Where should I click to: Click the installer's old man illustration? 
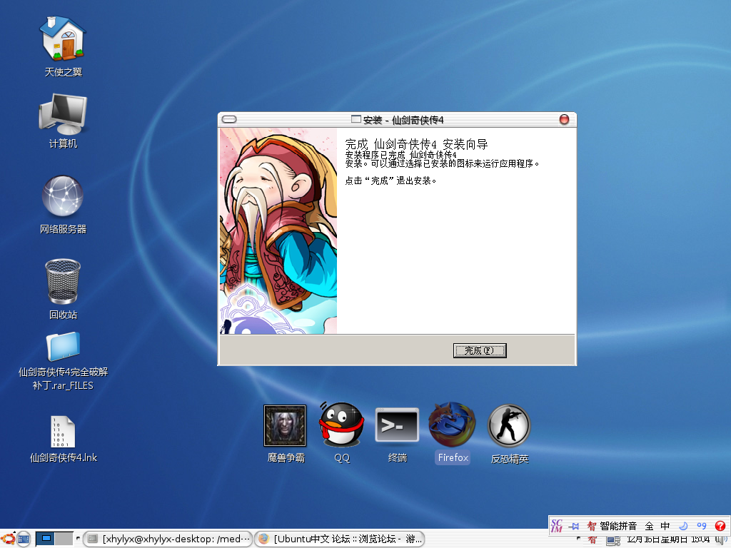[x=278, y=231]
